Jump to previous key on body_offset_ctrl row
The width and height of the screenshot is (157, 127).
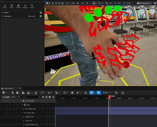pos(47,125)
